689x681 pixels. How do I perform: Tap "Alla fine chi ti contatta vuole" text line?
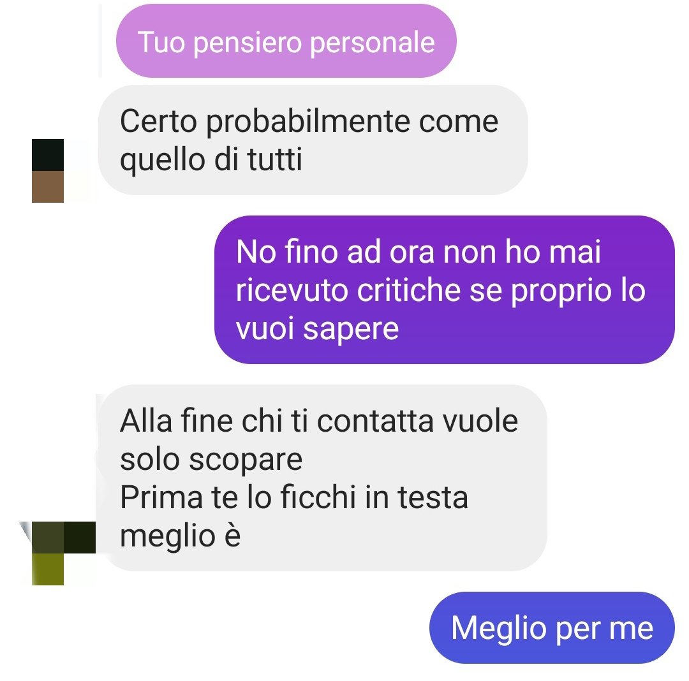tap(319, 421)
